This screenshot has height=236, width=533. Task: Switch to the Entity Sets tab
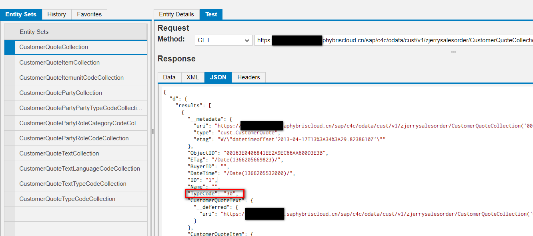[x=21, y=14]
